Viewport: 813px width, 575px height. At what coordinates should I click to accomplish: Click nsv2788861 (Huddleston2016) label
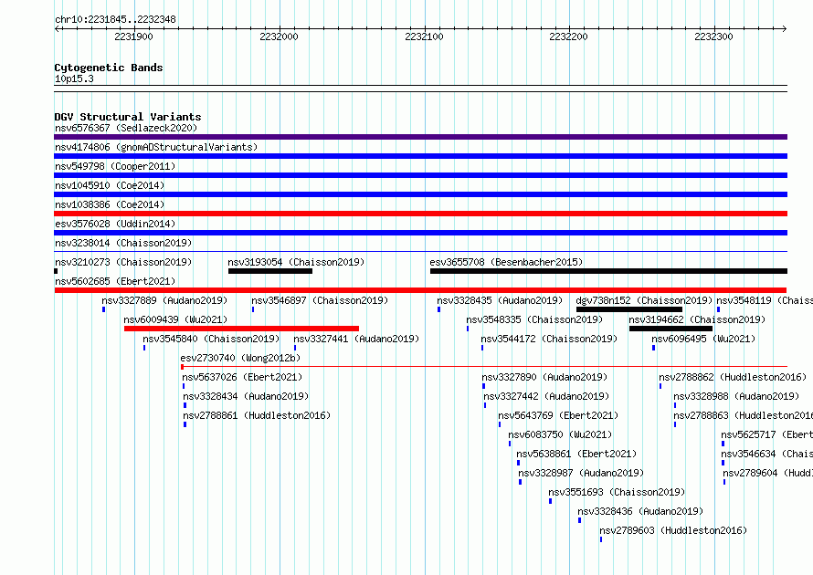coord(257,415)
